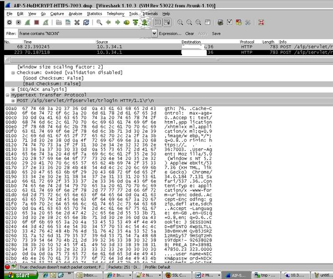Screen dimensions: 333x279
Task: Clear the display filter
Action: pyautogui.click(x=189, y=33)
